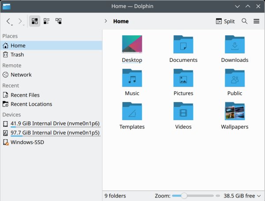Expand the breadcrumb path chevron

pos(106,21)
